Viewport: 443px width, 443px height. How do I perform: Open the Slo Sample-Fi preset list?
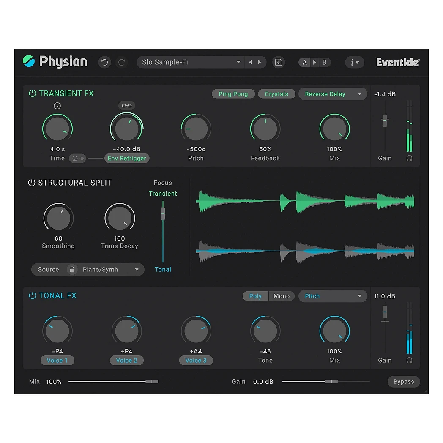pyautogui.click(x=190, y=62)
